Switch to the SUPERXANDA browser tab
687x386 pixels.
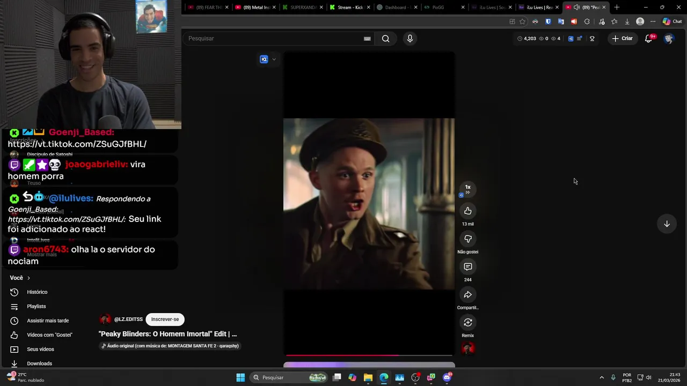point(302,8)
